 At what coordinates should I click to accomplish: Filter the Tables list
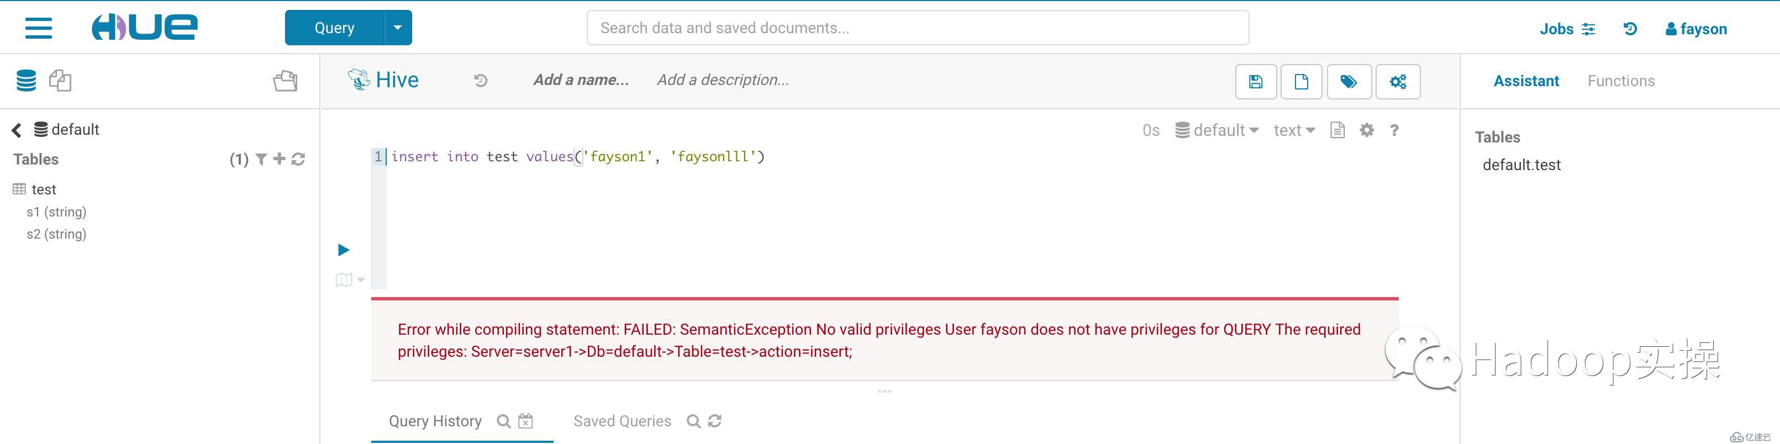pyautogui.click(x=261, y=160)
